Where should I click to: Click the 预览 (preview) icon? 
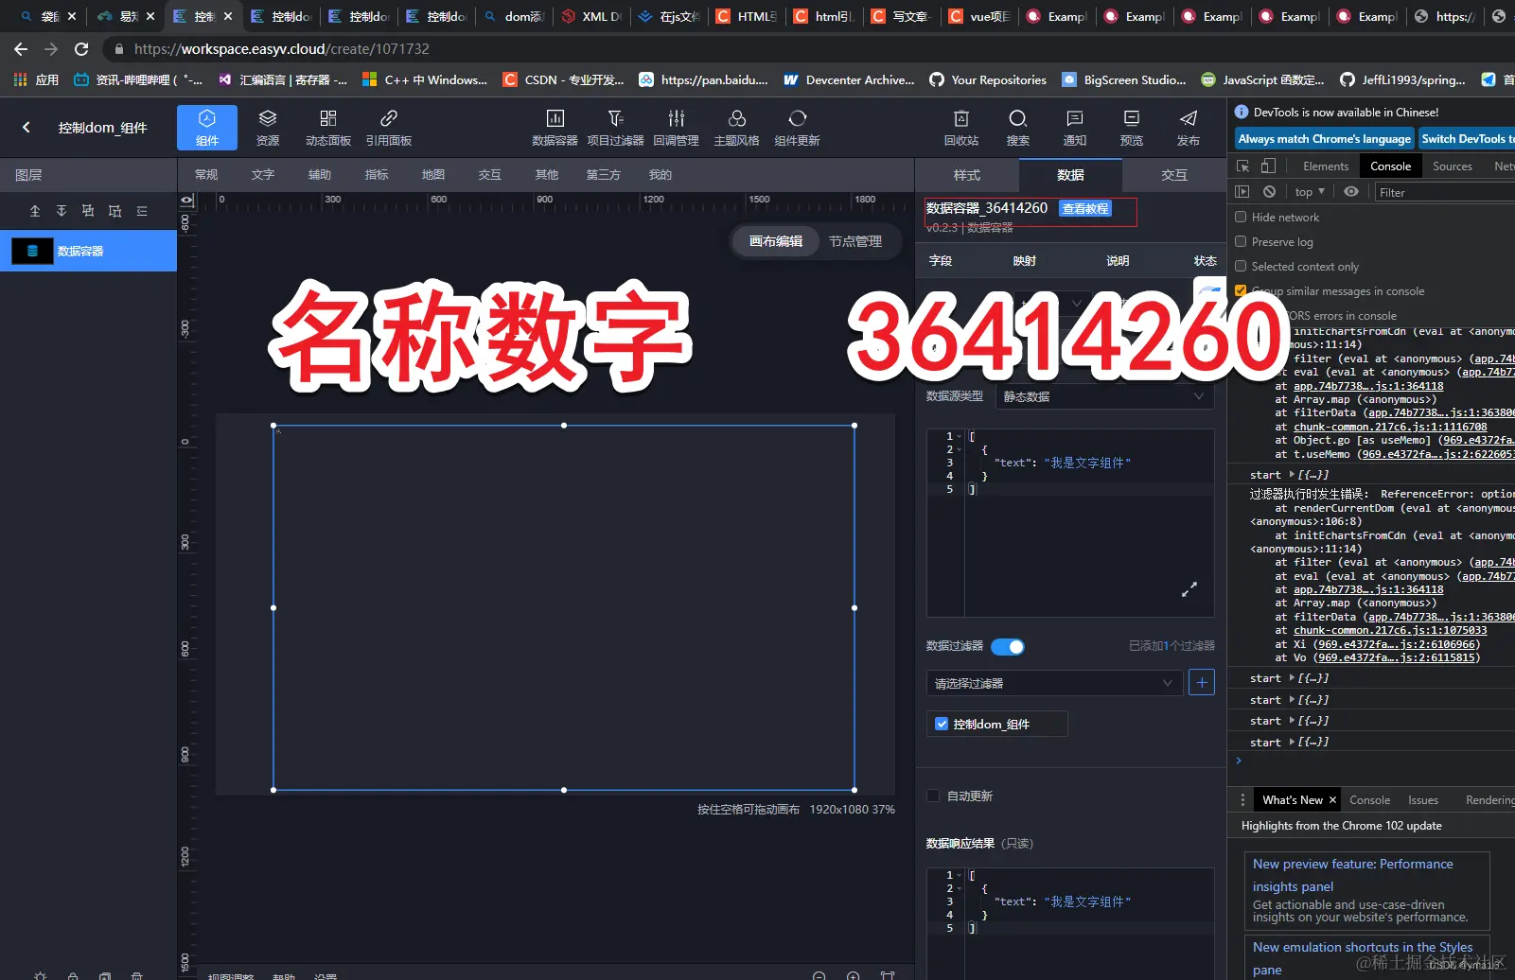tap(1131, 126)
